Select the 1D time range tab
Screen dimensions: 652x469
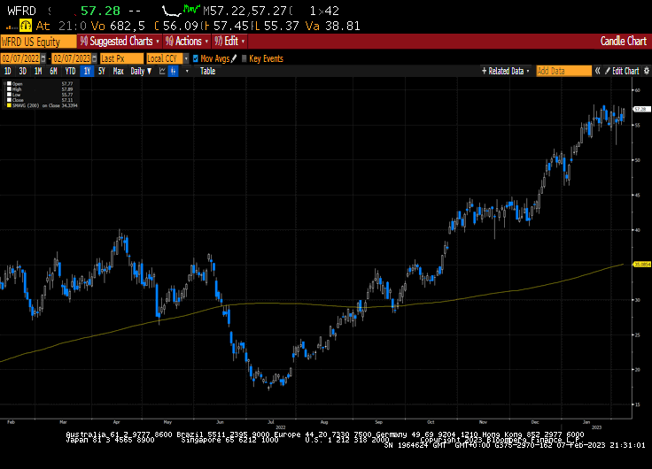click(x=7, y=71)
